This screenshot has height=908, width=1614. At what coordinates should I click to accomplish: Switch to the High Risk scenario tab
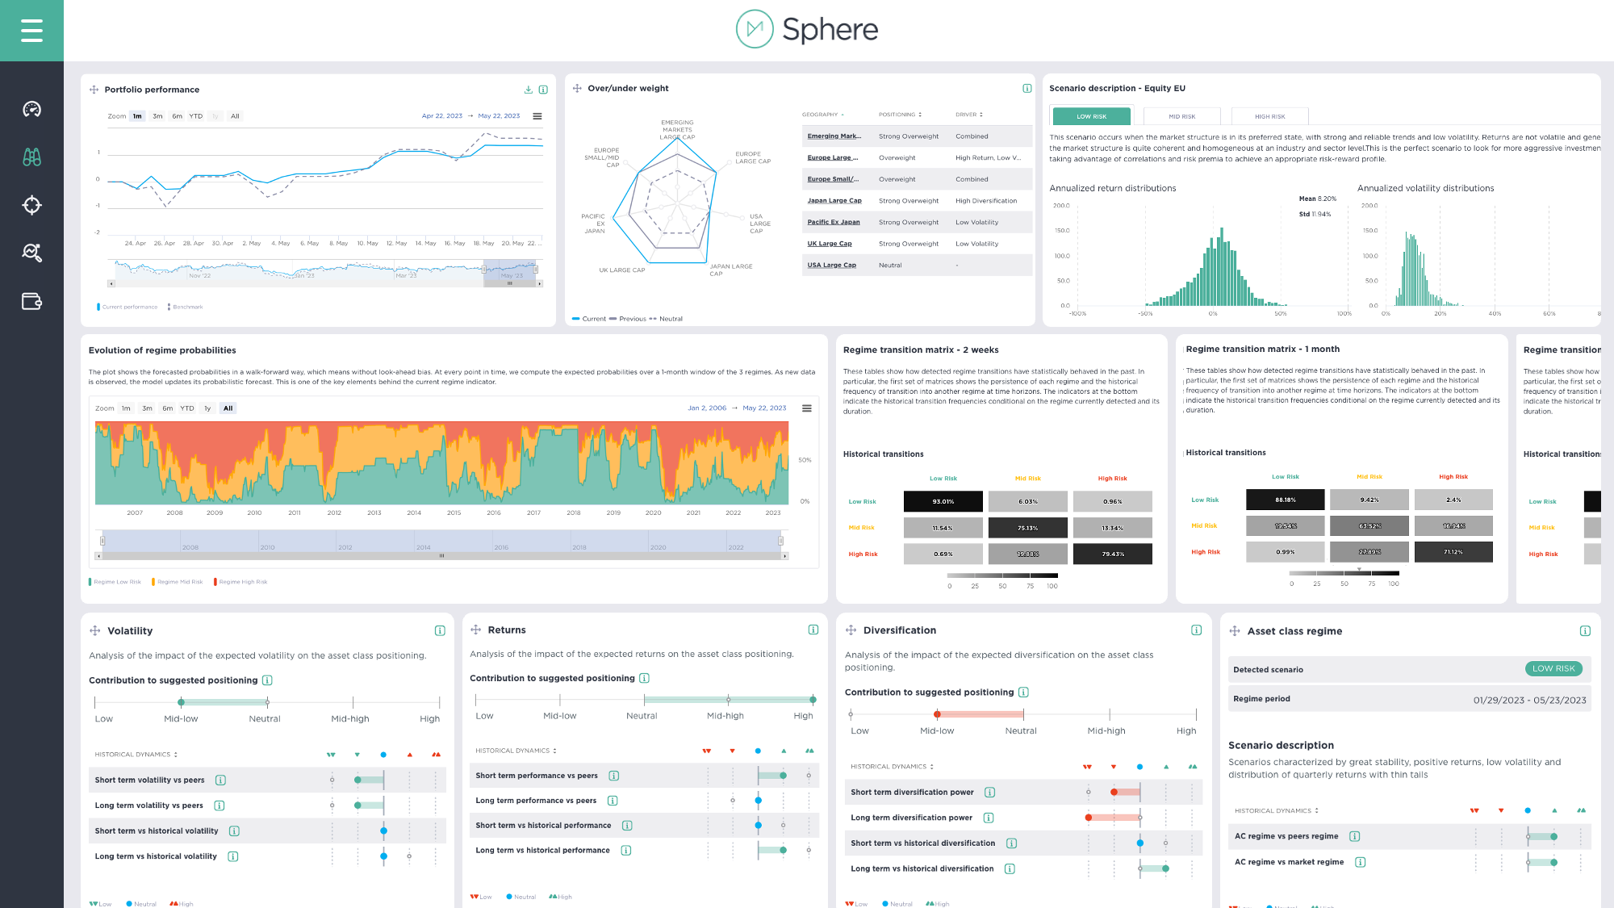point(1269,116)
